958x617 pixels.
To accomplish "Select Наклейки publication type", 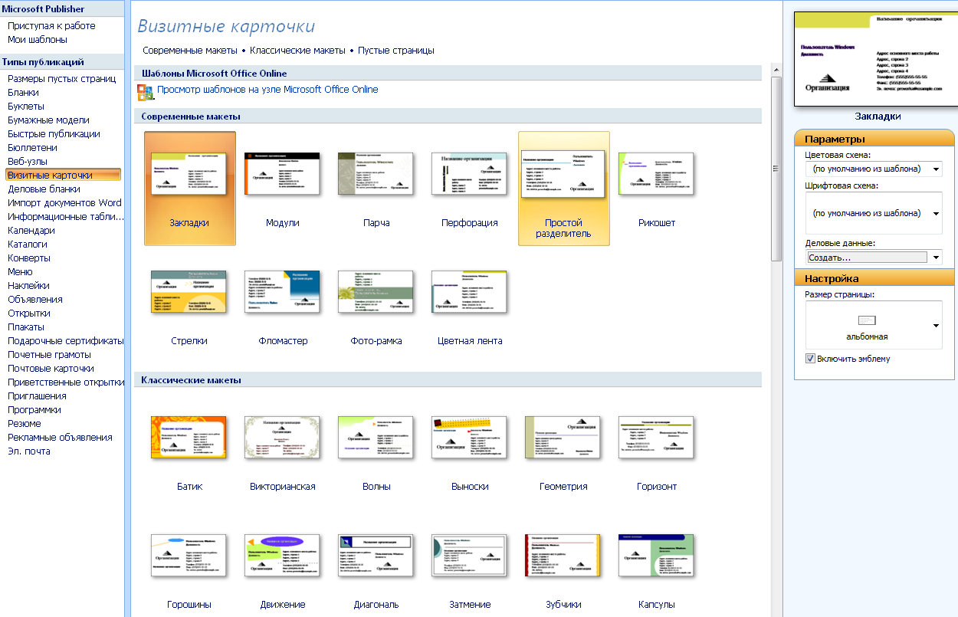I will pyautogui.click(x=28, y=286).
